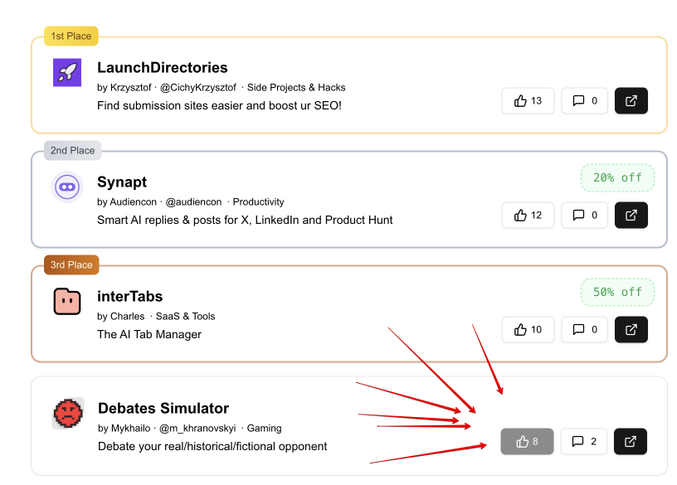Image resolution: width=677 pixels, height=485 pixels.
Task: Click "Debate your real/historical/fictional opponent" text
Action: [x=212, y=446]
